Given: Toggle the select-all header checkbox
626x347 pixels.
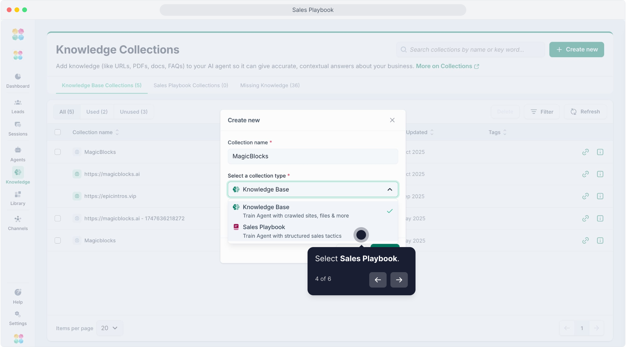Looking at the screenshot, I should coord(58,132).
